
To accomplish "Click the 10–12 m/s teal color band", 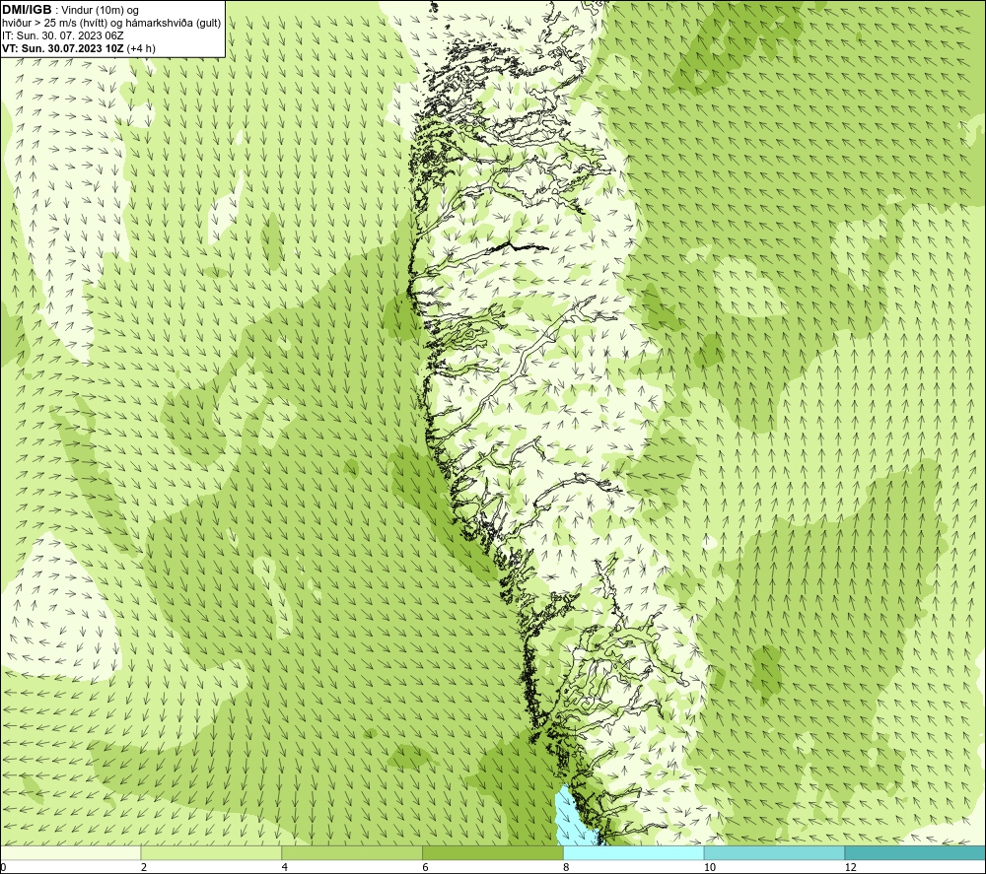I will click(x=775, y=852).
